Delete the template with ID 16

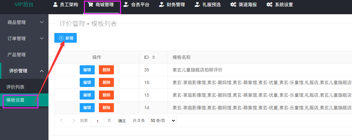(106, 82)
